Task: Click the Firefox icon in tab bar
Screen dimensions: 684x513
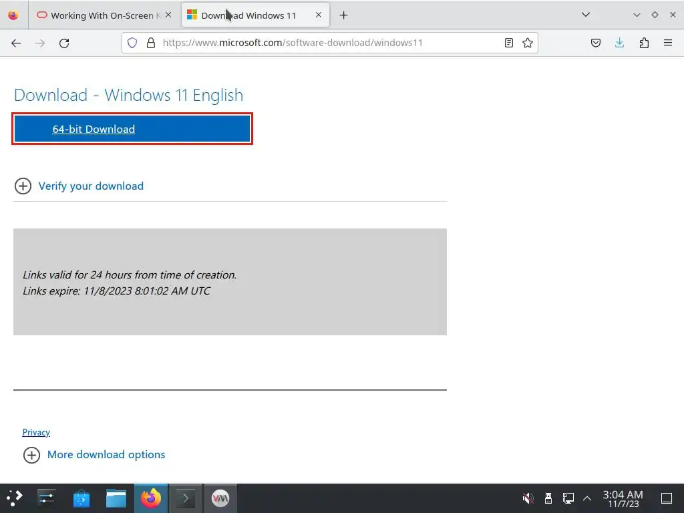Action: [13, 15]
